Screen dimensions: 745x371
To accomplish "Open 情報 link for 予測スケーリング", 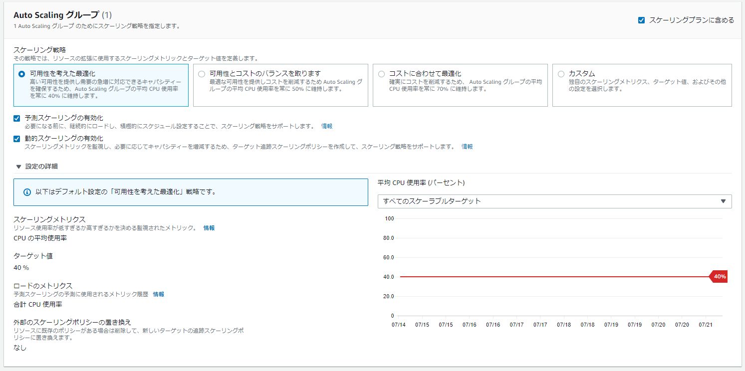I will click(327, 126).
